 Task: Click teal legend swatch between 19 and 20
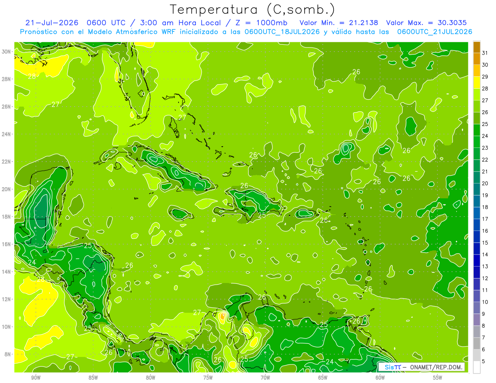tap(477, 189)
